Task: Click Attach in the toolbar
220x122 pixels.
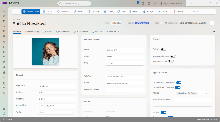Action: 79,11
